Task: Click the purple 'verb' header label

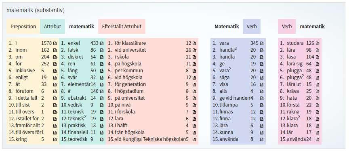Action: click(252, 27)
